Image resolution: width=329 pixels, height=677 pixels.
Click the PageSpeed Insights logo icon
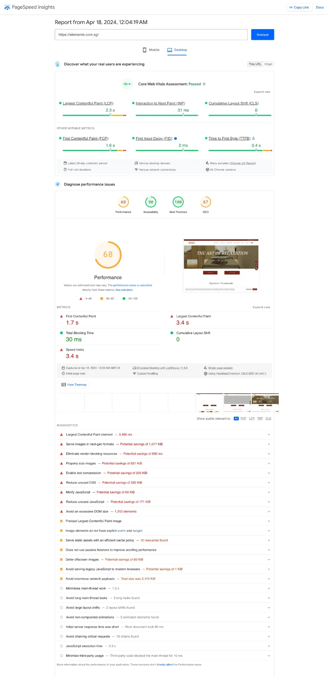click(x=7, y=7)
